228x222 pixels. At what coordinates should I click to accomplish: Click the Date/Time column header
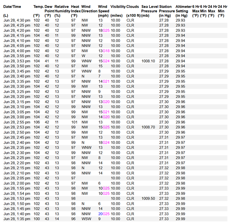[12, 7]
